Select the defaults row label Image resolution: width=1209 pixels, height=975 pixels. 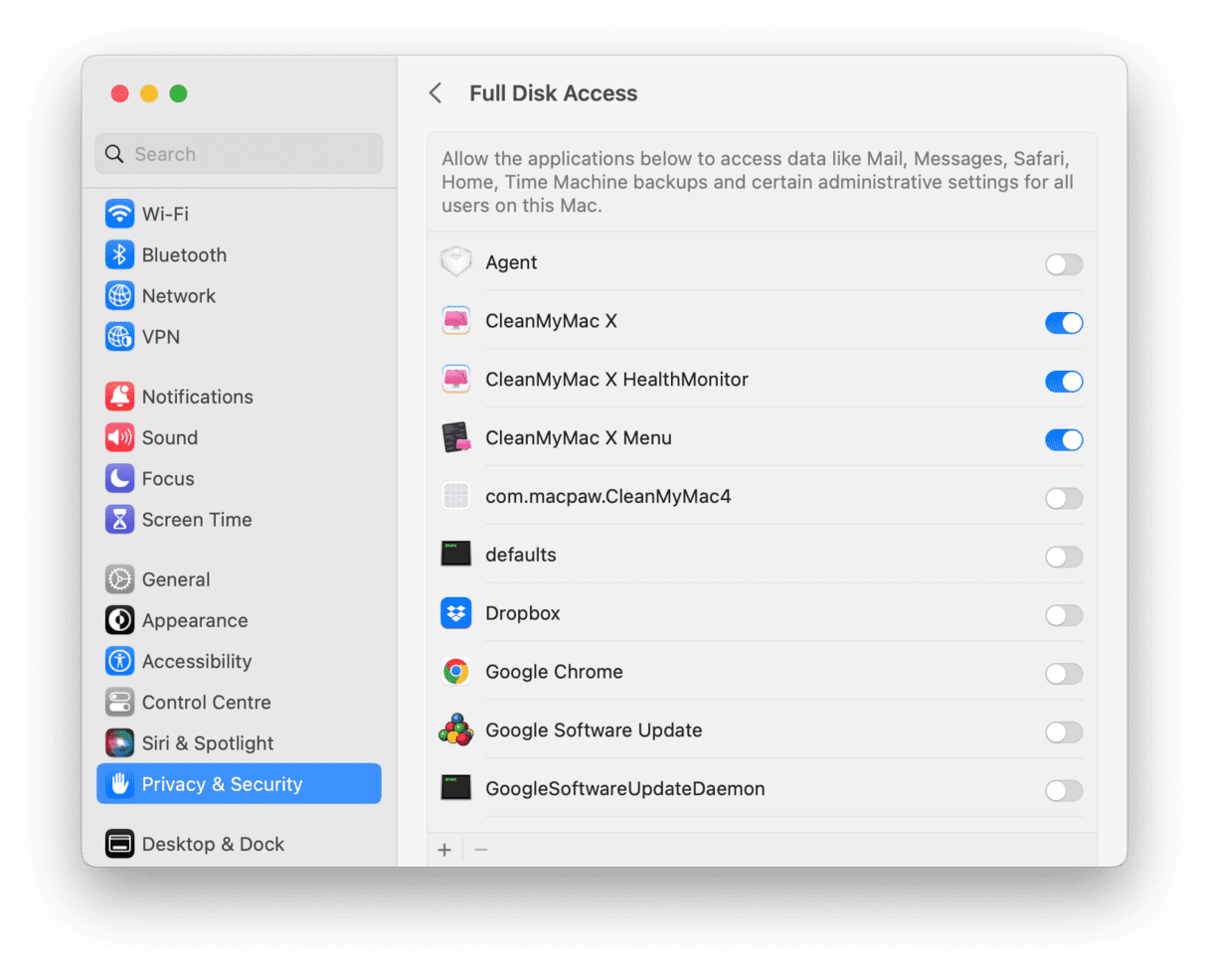pyautogui.click(x=521, y=555)
